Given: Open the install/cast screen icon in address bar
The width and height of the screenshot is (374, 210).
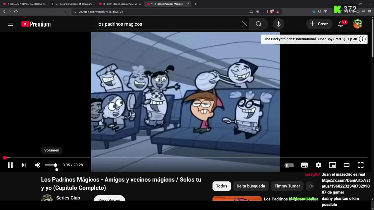Looking at the screenshot, I should tap(251, 12).
